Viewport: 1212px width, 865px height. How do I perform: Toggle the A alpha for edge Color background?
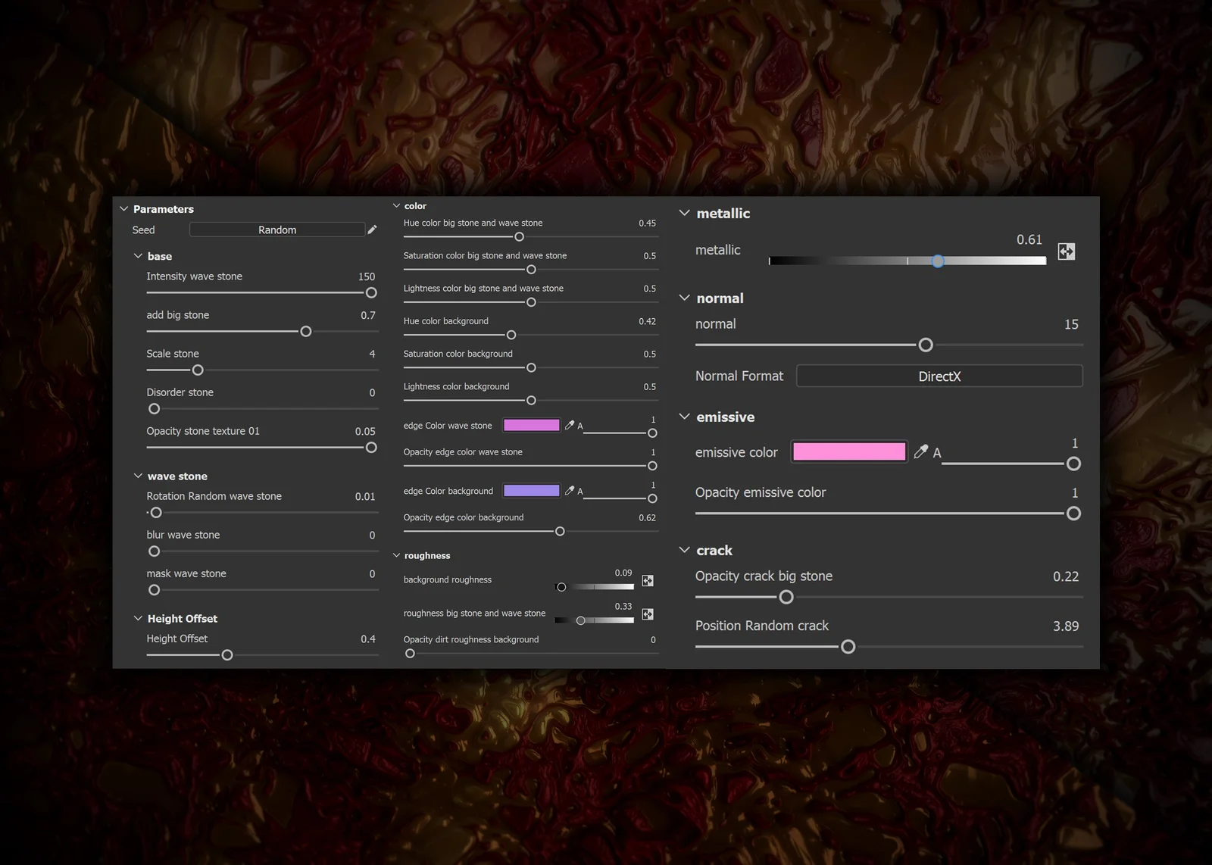579,490
